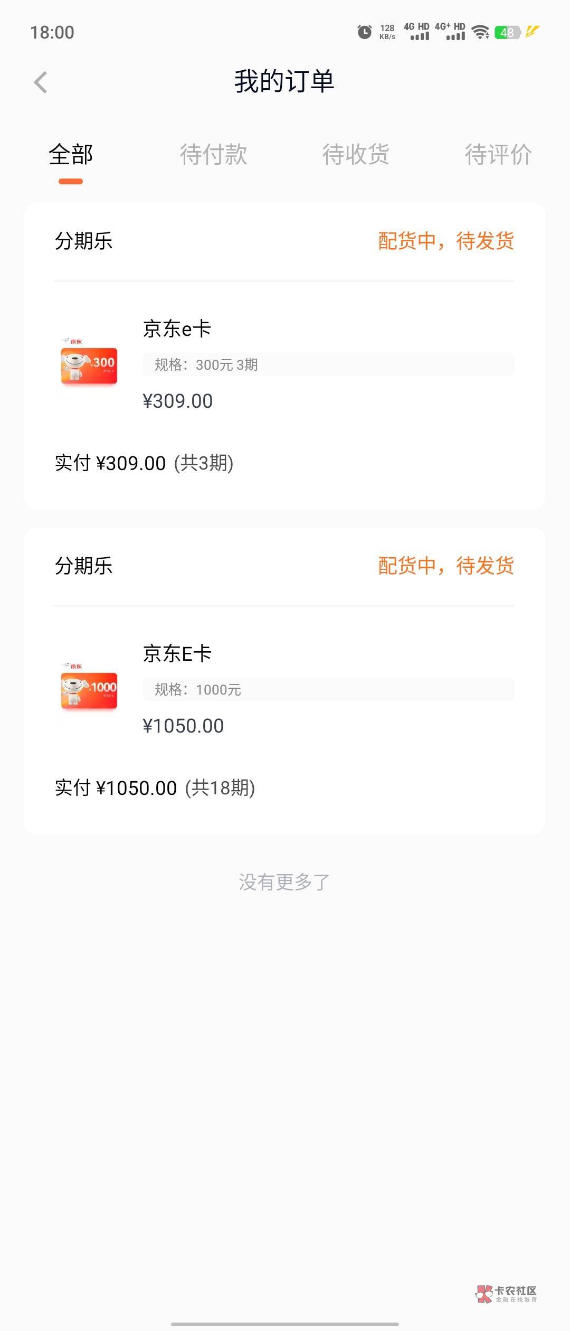
Task: Tap the 规格：1000元 spec tag
Action: pyautogui.click(x=197, y=690)
